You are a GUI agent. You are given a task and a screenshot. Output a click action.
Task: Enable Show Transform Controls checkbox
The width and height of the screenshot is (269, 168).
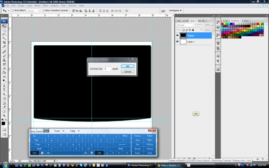pyautogui.click(x=43, y=11)
